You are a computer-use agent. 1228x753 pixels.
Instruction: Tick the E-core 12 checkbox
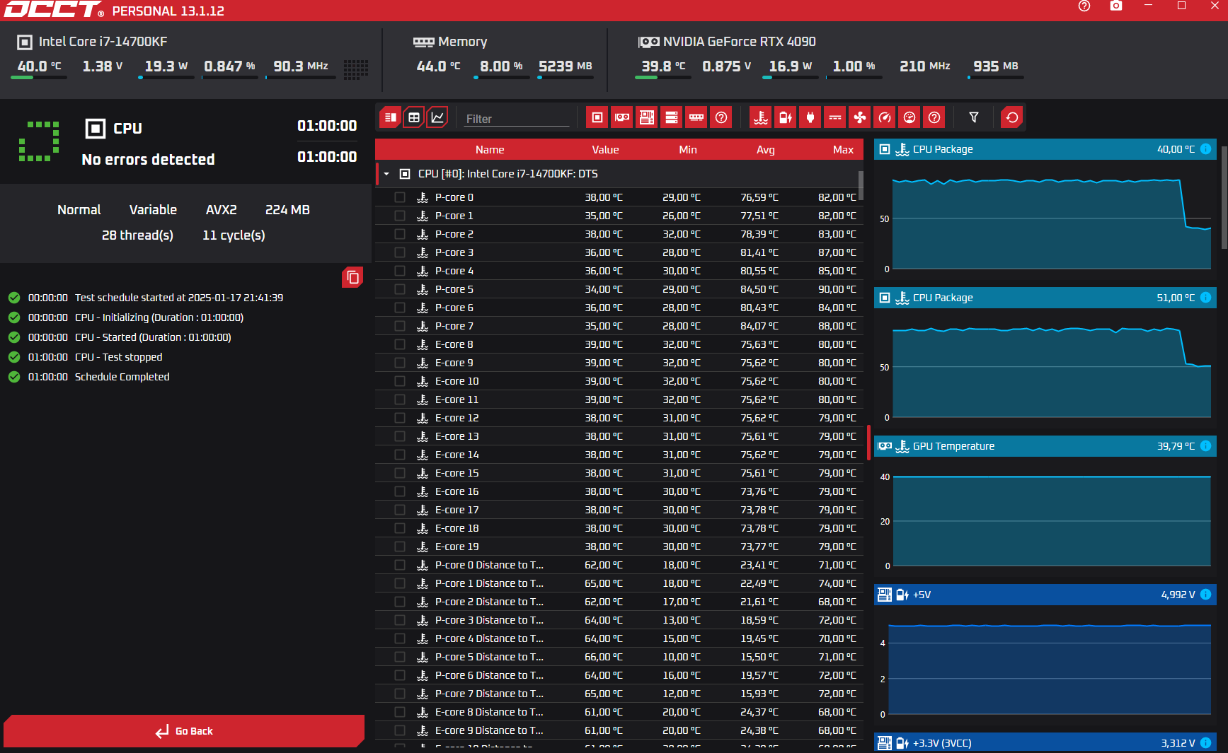click(x=400, y=418)
